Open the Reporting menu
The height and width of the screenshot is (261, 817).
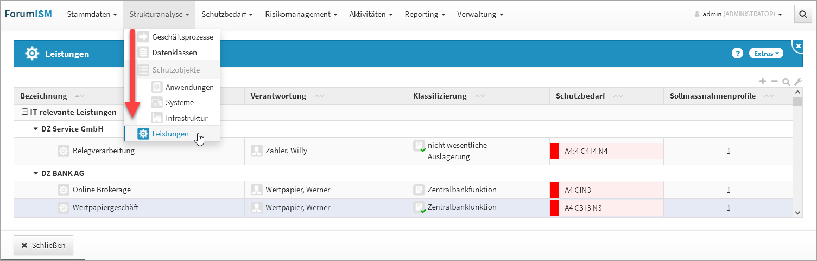tap(425, 15)
